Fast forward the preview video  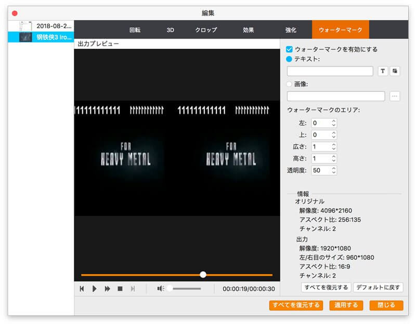pos(107,289)
